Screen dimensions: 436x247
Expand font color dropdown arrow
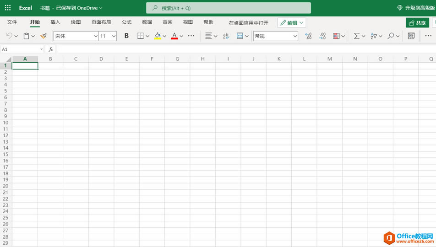point(181,36)
